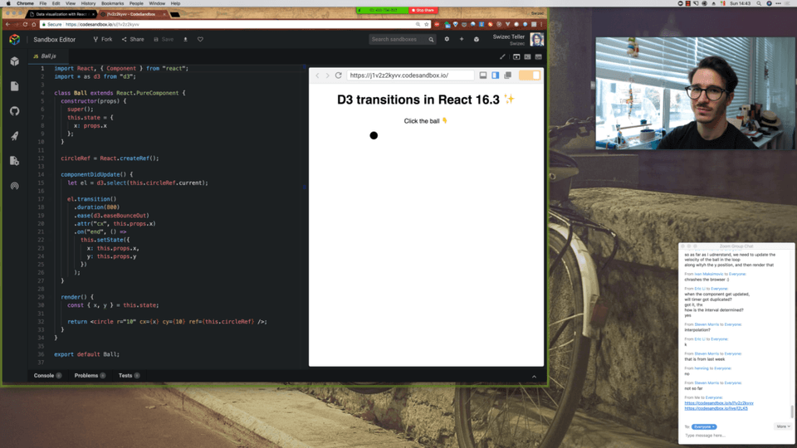Open the Everyone recipient dropdown in chat
Image resolution: width=797 pixels, height=448 pixels.
point(704,426)
